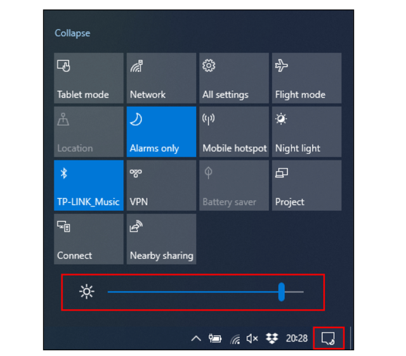Toggle Tablet mode tile
Image resolution: width=406 pixels, height=356 pixels.
(x=89, y=78)
